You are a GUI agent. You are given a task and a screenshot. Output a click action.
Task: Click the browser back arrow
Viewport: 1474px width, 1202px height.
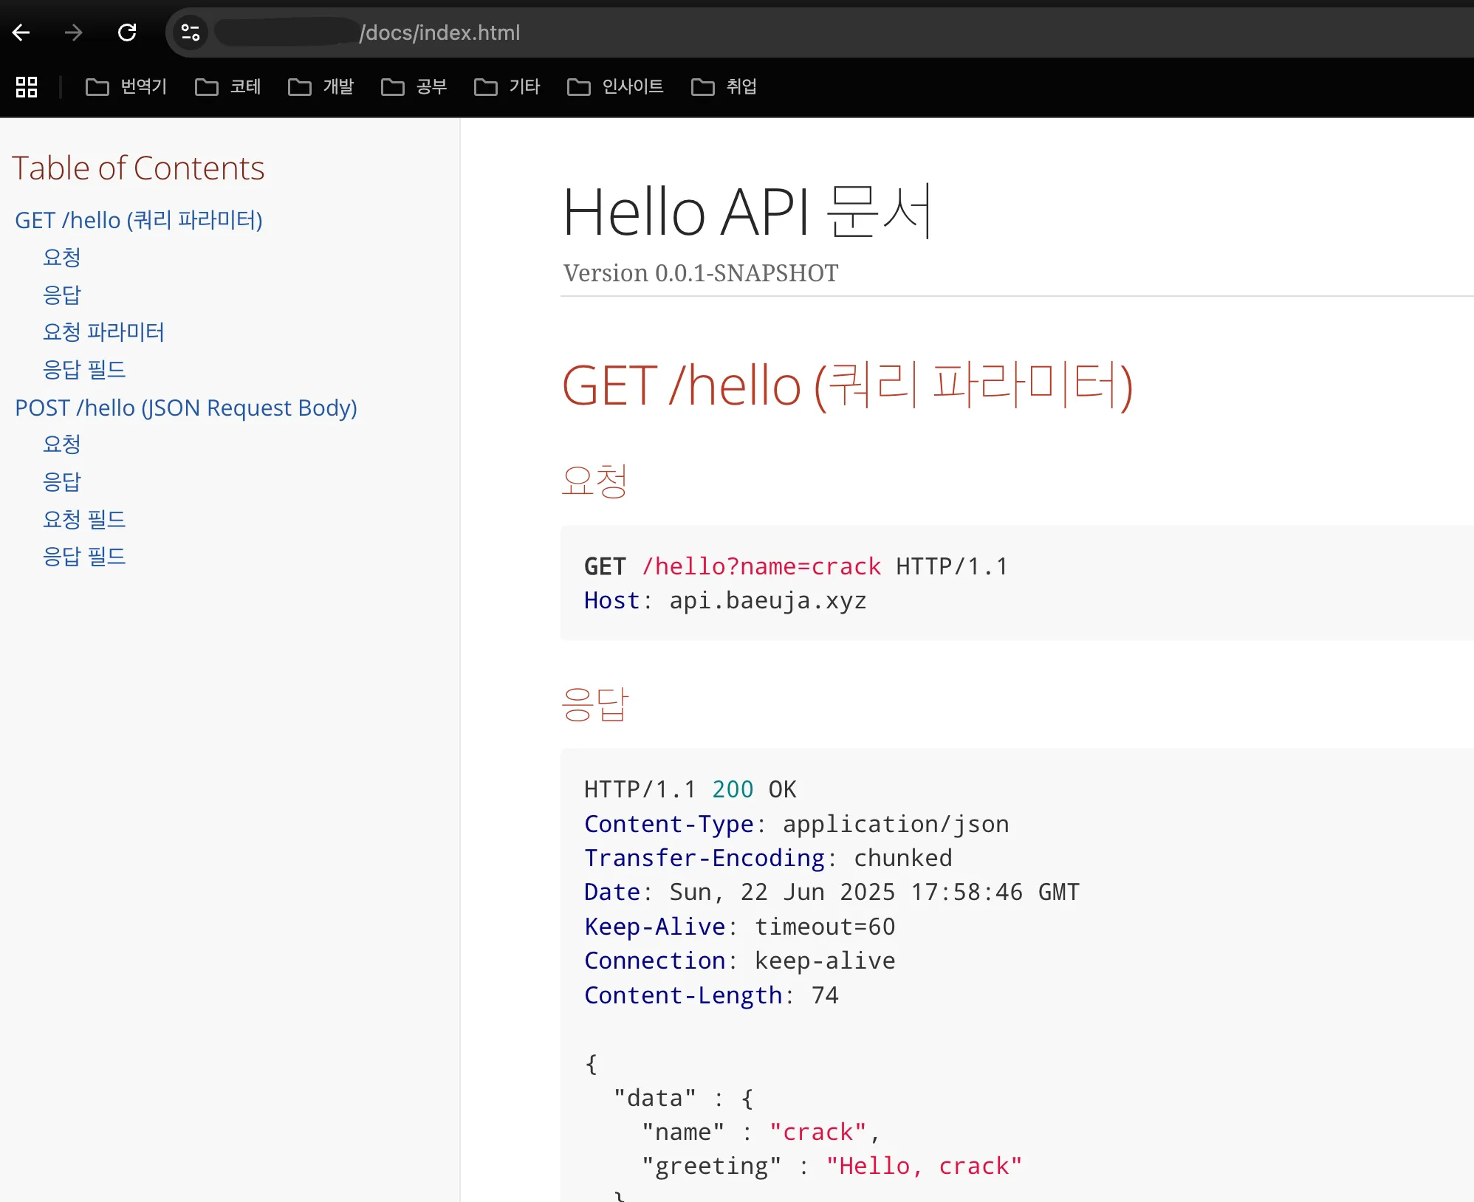[x=21, y=32]
